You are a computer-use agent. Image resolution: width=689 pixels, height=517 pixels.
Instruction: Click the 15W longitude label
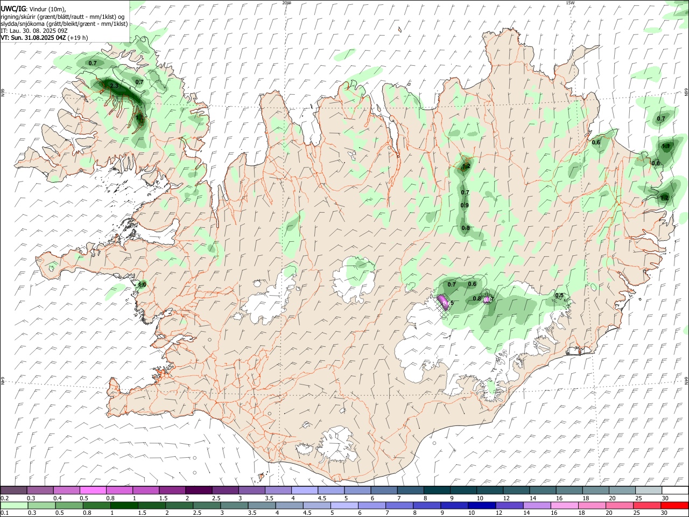click(570, 3)
